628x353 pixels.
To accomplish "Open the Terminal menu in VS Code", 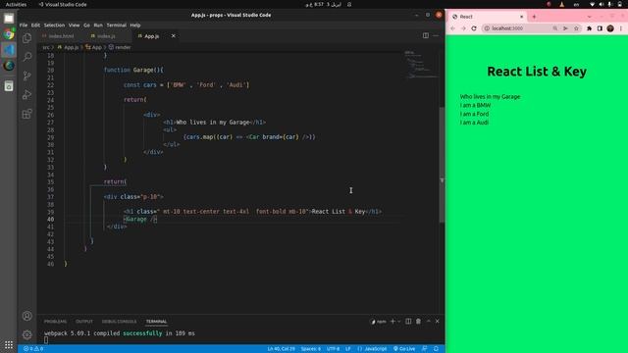I will coord(117,25).
